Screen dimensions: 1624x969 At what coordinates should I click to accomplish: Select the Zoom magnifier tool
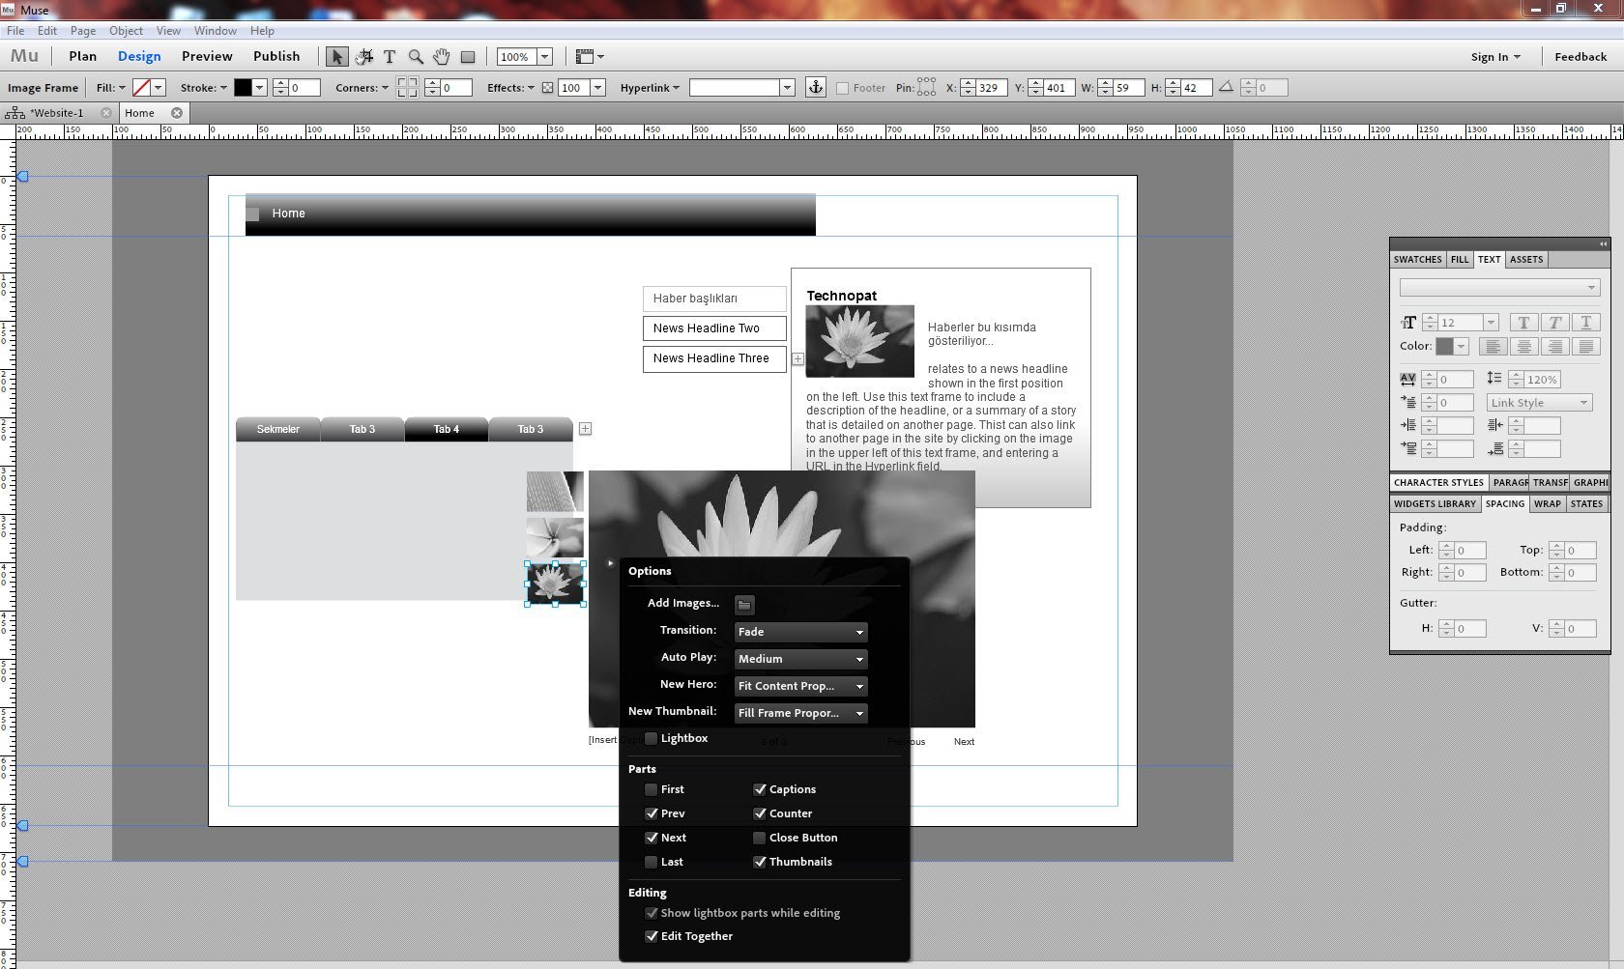[x=416, y=57]
